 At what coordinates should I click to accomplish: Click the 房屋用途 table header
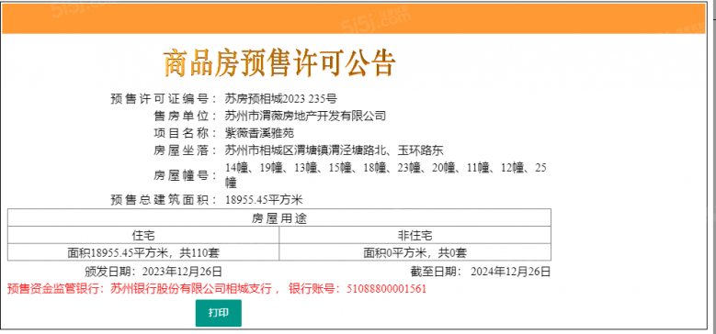coord(279,218)
